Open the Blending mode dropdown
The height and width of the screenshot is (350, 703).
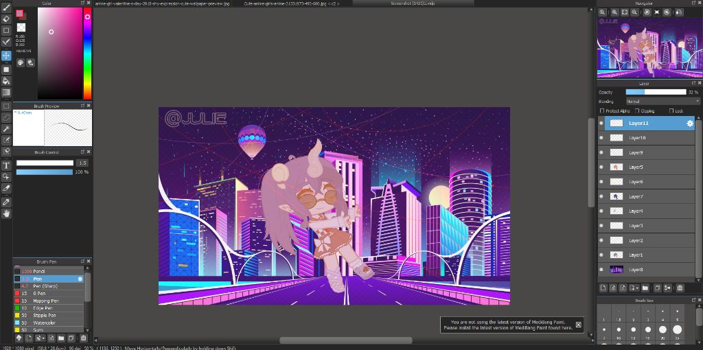coord(662,102)
